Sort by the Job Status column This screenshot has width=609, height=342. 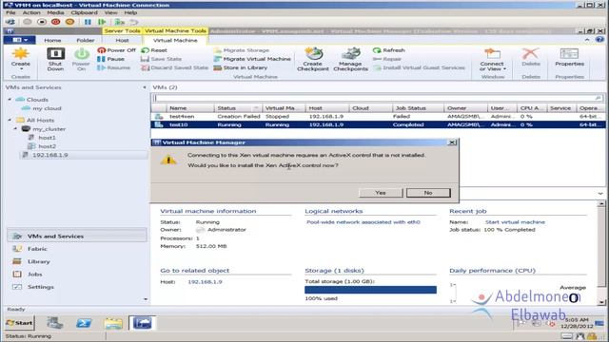pos(418,108)
